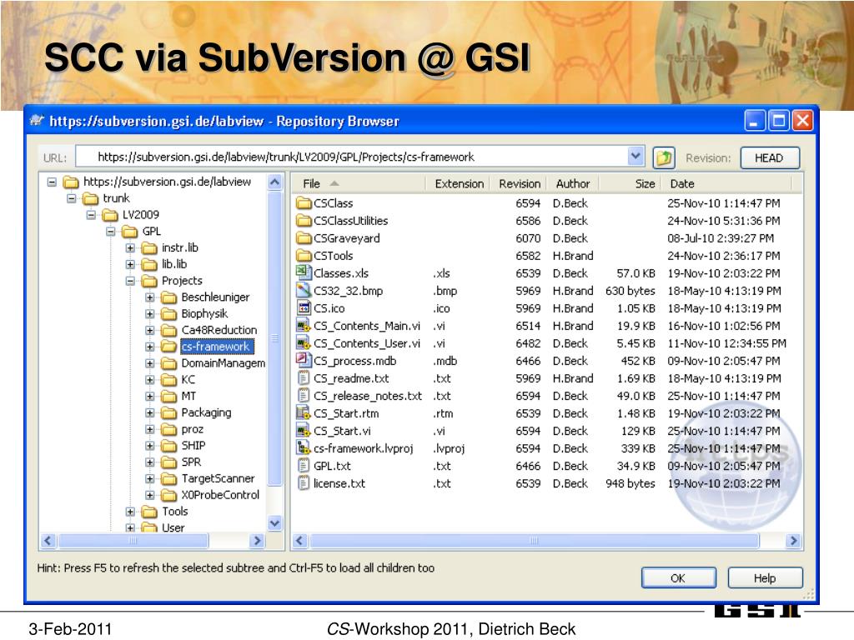This screenshot has width=854, height=640.
Task: Select the KC folder in tree
Action: 188,380
